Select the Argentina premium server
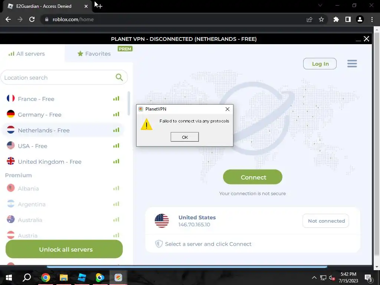The image size is (380, 285). click(x=64, y=204)
